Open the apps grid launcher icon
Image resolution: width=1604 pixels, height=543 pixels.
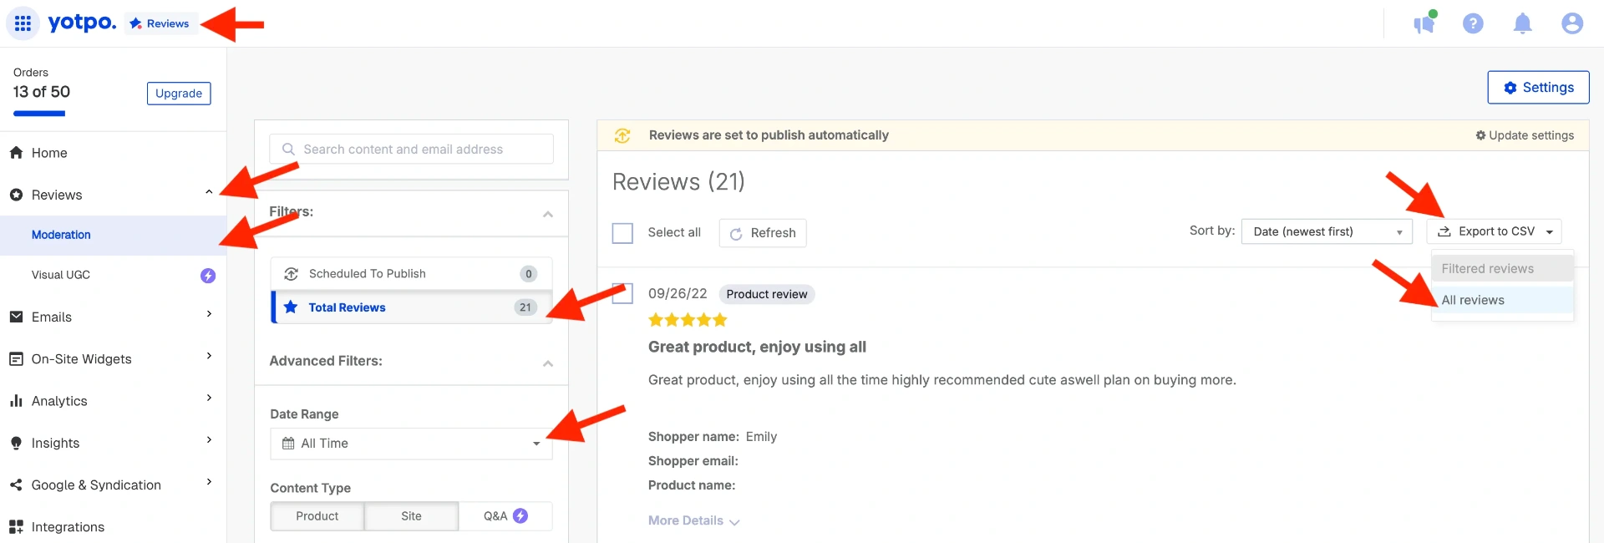pos(23,23)
